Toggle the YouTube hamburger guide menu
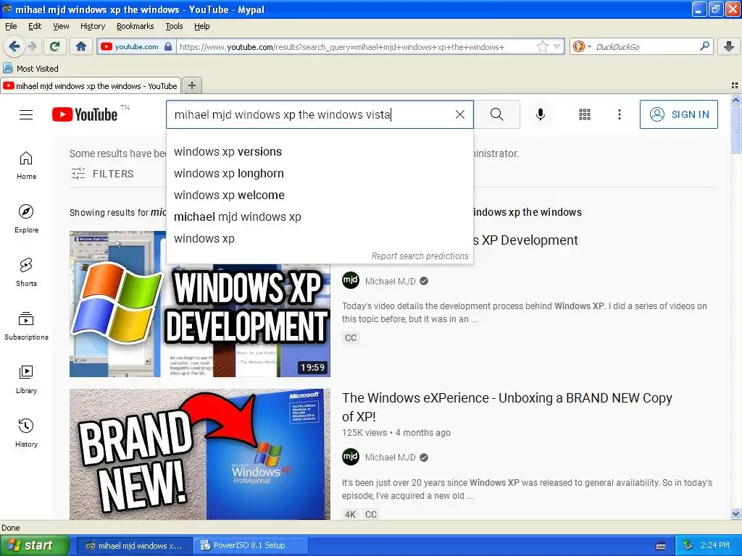Image resolution: width=742 pixels, height=556 pixels. [26, 114]
